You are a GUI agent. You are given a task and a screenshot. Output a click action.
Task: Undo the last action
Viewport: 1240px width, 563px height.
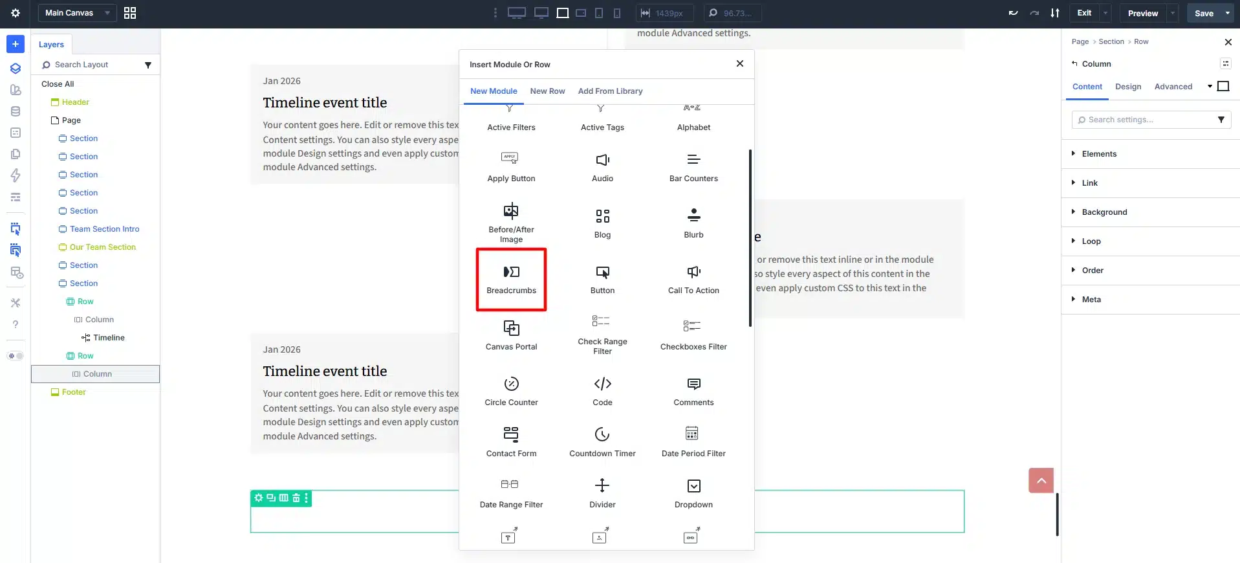1013,13
